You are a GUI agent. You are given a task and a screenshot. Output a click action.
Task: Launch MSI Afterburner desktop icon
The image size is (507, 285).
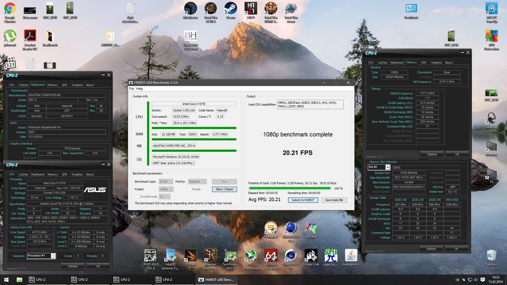[251, 259]
